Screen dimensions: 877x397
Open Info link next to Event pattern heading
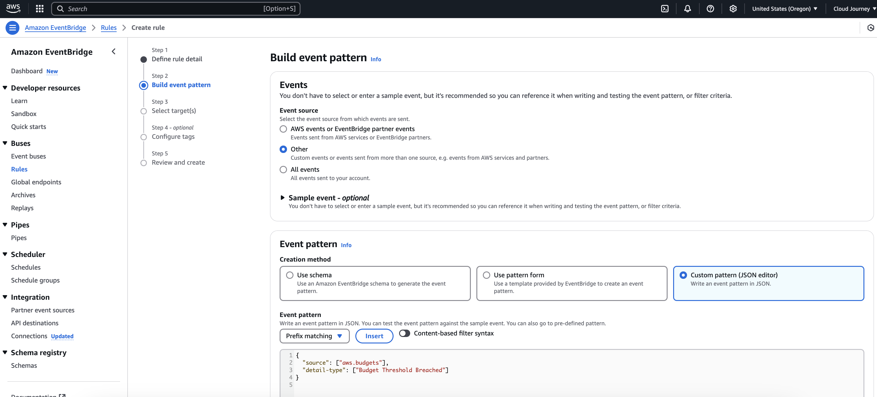point(346,245)
